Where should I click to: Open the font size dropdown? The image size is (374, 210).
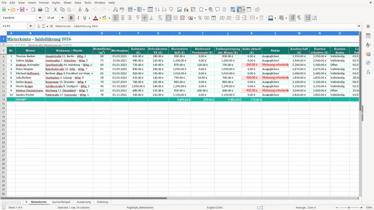pos(62,18)
